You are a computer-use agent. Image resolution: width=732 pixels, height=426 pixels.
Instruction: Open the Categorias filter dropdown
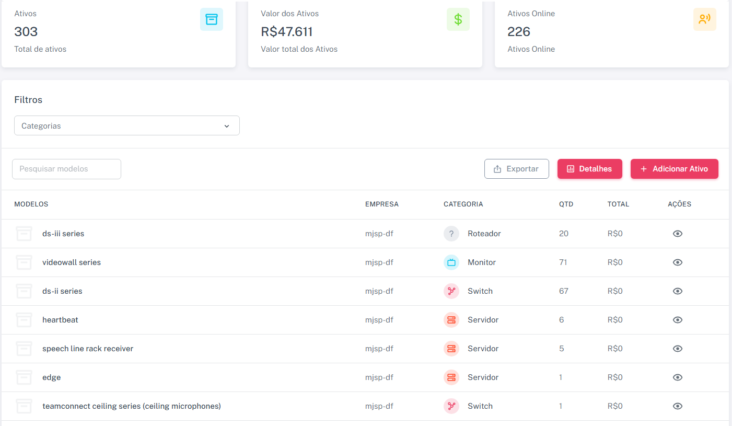coord(127,125)
